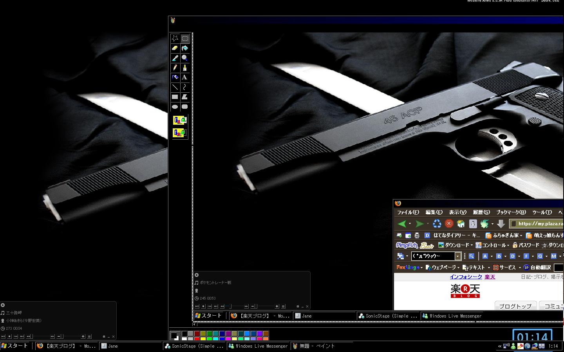The image size is (564, 352).
Task: Select the Rounded rectangle tool
Action: [185, 106]
